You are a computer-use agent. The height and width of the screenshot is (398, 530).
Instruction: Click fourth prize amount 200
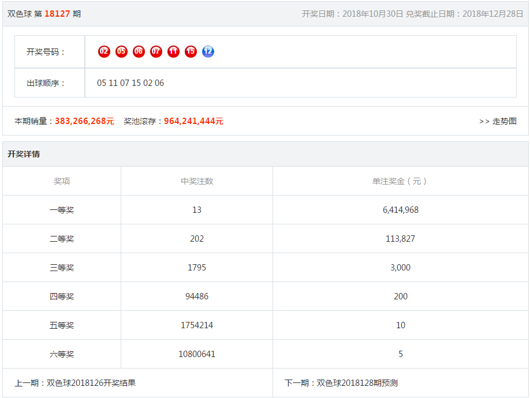tap(401, 296)
